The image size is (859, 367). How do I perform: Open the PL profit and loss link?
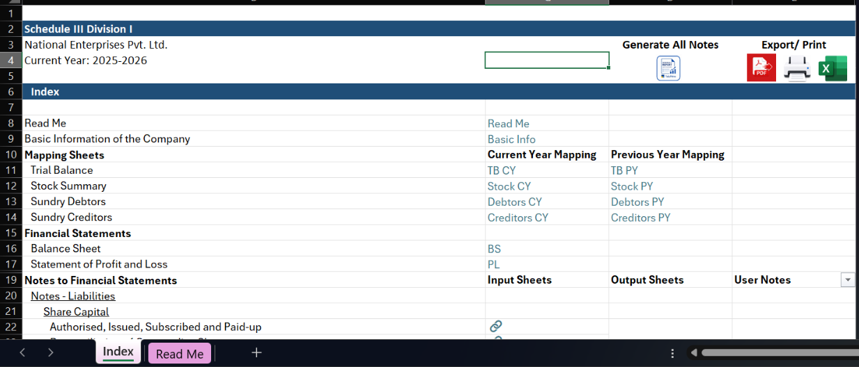(x=493, y=265)
